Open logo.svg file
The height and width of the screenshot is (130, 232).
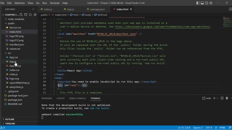[14, 79]
